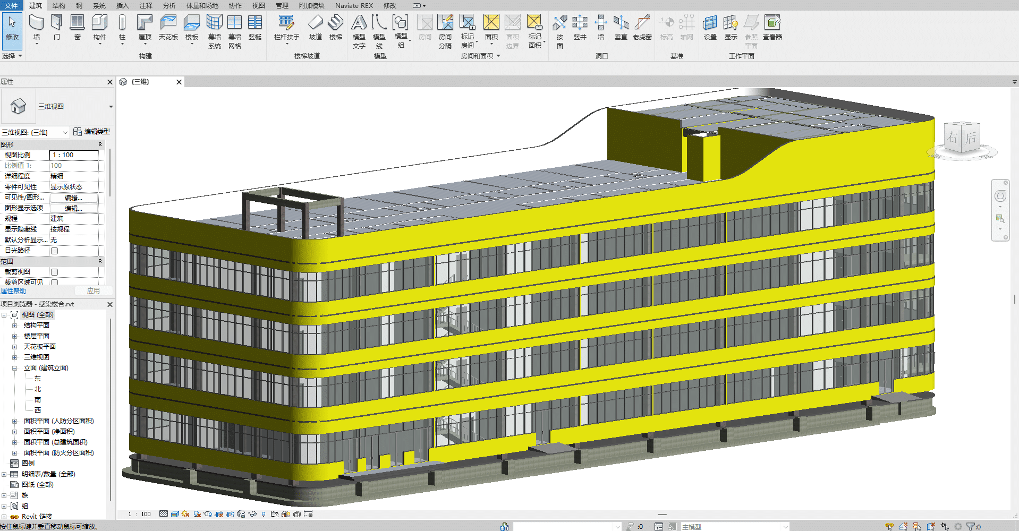The image size is (1019, 531).
Task: Open the 三维视图 type selector dropdown
Action: click(111, 107)
